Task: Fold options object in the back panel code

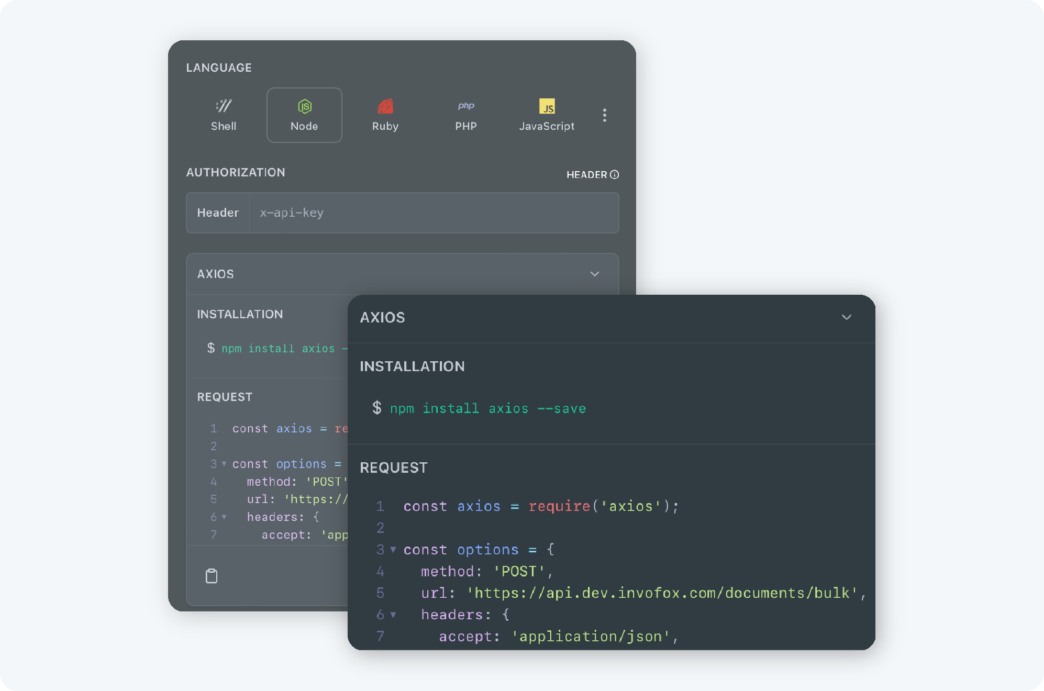Action: pyautogui.click(x=224, y=464)
